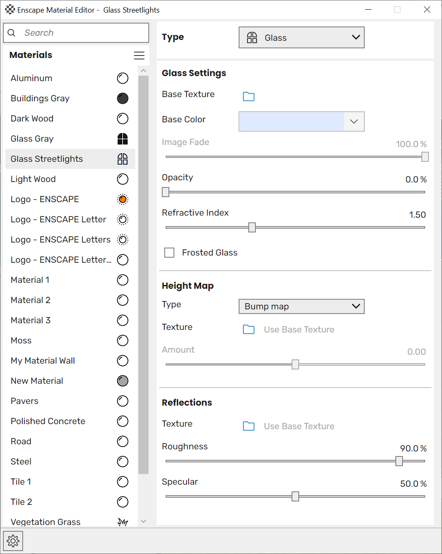Click the Glass Gray window icon
Viewport: 442px width, 554px height.
tap(123, 139)
